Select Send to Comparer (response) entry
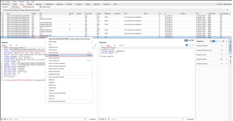 tap(69, 66)
